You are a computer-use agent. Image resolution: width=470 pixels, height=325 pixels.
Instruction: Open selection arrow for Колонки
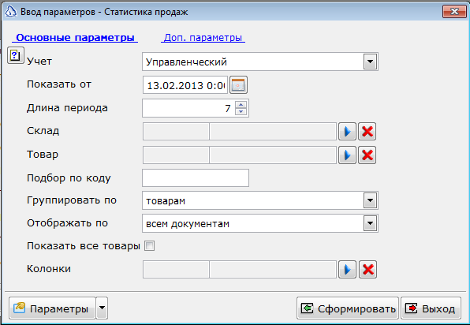(347, 270)
